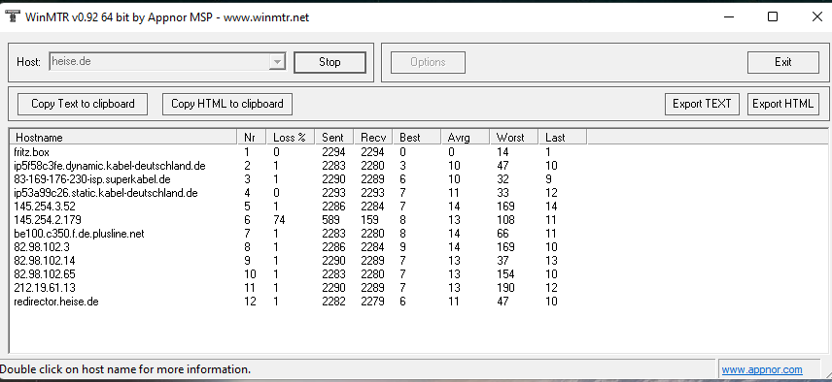Select the 82.98.102.3 hop

point(42,247)
